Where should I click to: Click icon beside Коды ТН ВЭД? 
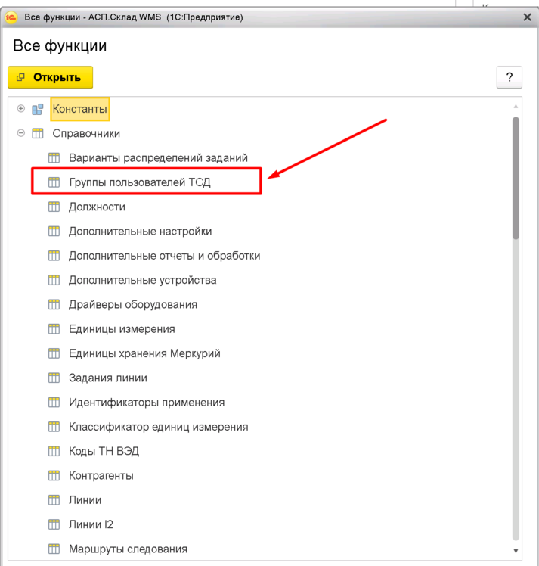coord(54,451)
